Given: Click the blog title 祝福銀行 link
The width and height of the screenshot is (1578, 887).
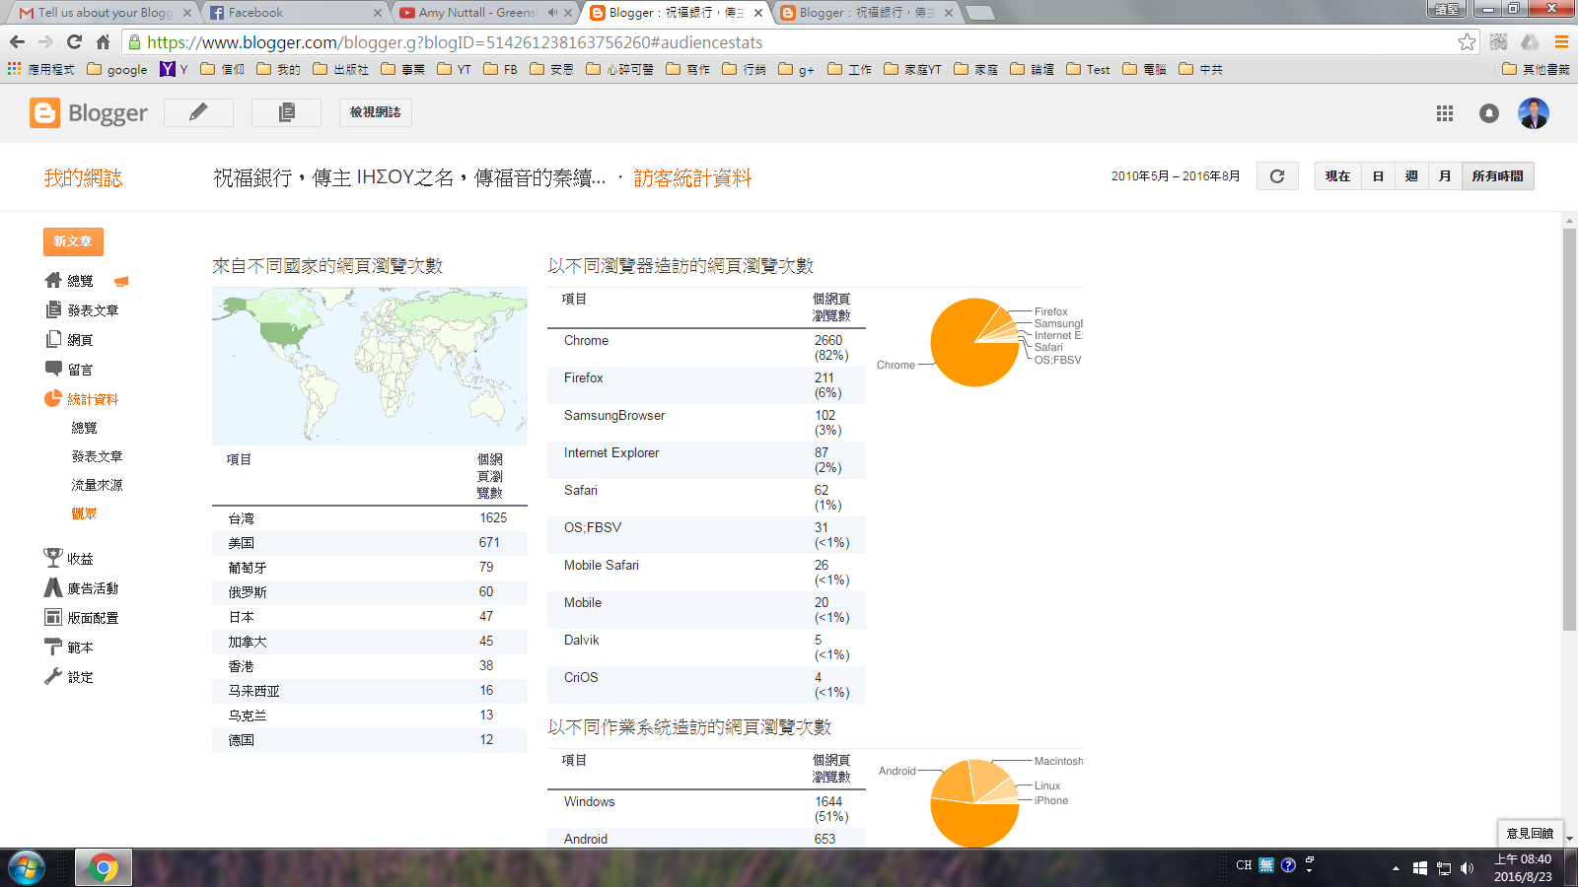Looking at the screenshot, I should coord(409,178).
